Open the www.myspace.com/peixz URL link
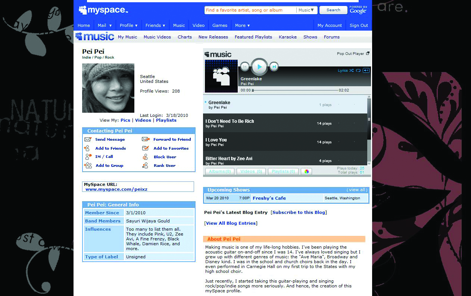The height and width of the screenshot is (296, 471). [116, 189]
